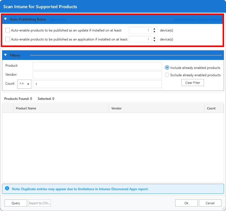This screenshot has width=226, height=211.
Task: Click the Query button
Action: click(16, 203)
